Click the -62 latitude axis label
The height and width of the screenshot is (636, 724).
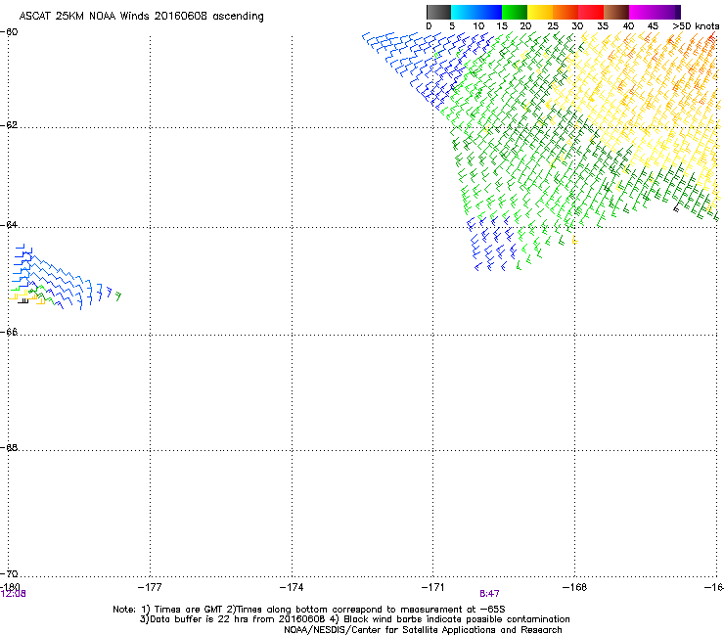click(9, 125)
